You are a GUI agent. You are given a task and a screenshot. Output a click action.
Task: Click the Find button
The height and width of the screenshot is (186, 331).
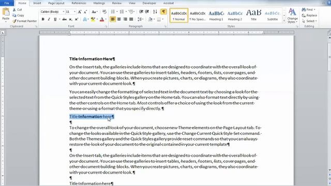307,10
